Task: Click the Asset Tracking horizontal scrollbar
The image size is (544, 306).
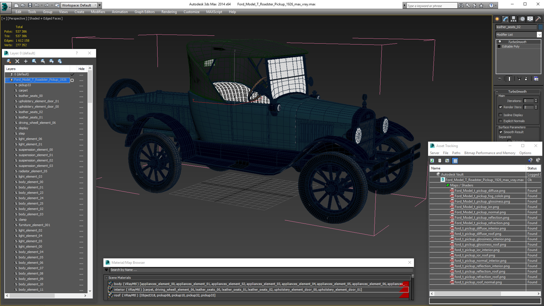Action: [x=485, y=294]
